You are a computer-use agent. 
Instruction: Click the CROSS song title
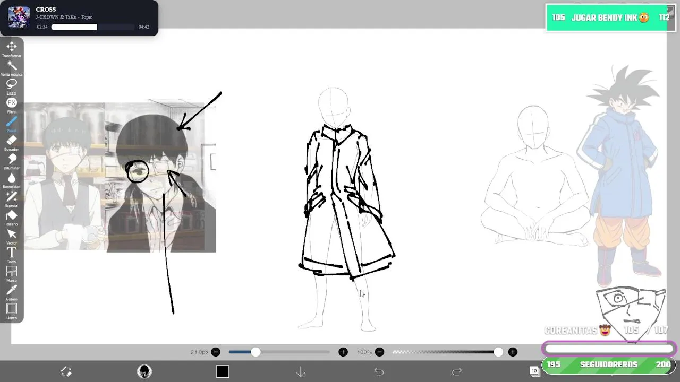[x=46, y=10]
